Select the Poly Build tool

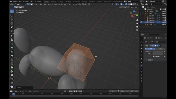(x=12, y=67)
